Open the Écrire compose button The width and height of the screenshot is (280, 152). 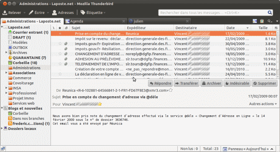coord(37,13)
